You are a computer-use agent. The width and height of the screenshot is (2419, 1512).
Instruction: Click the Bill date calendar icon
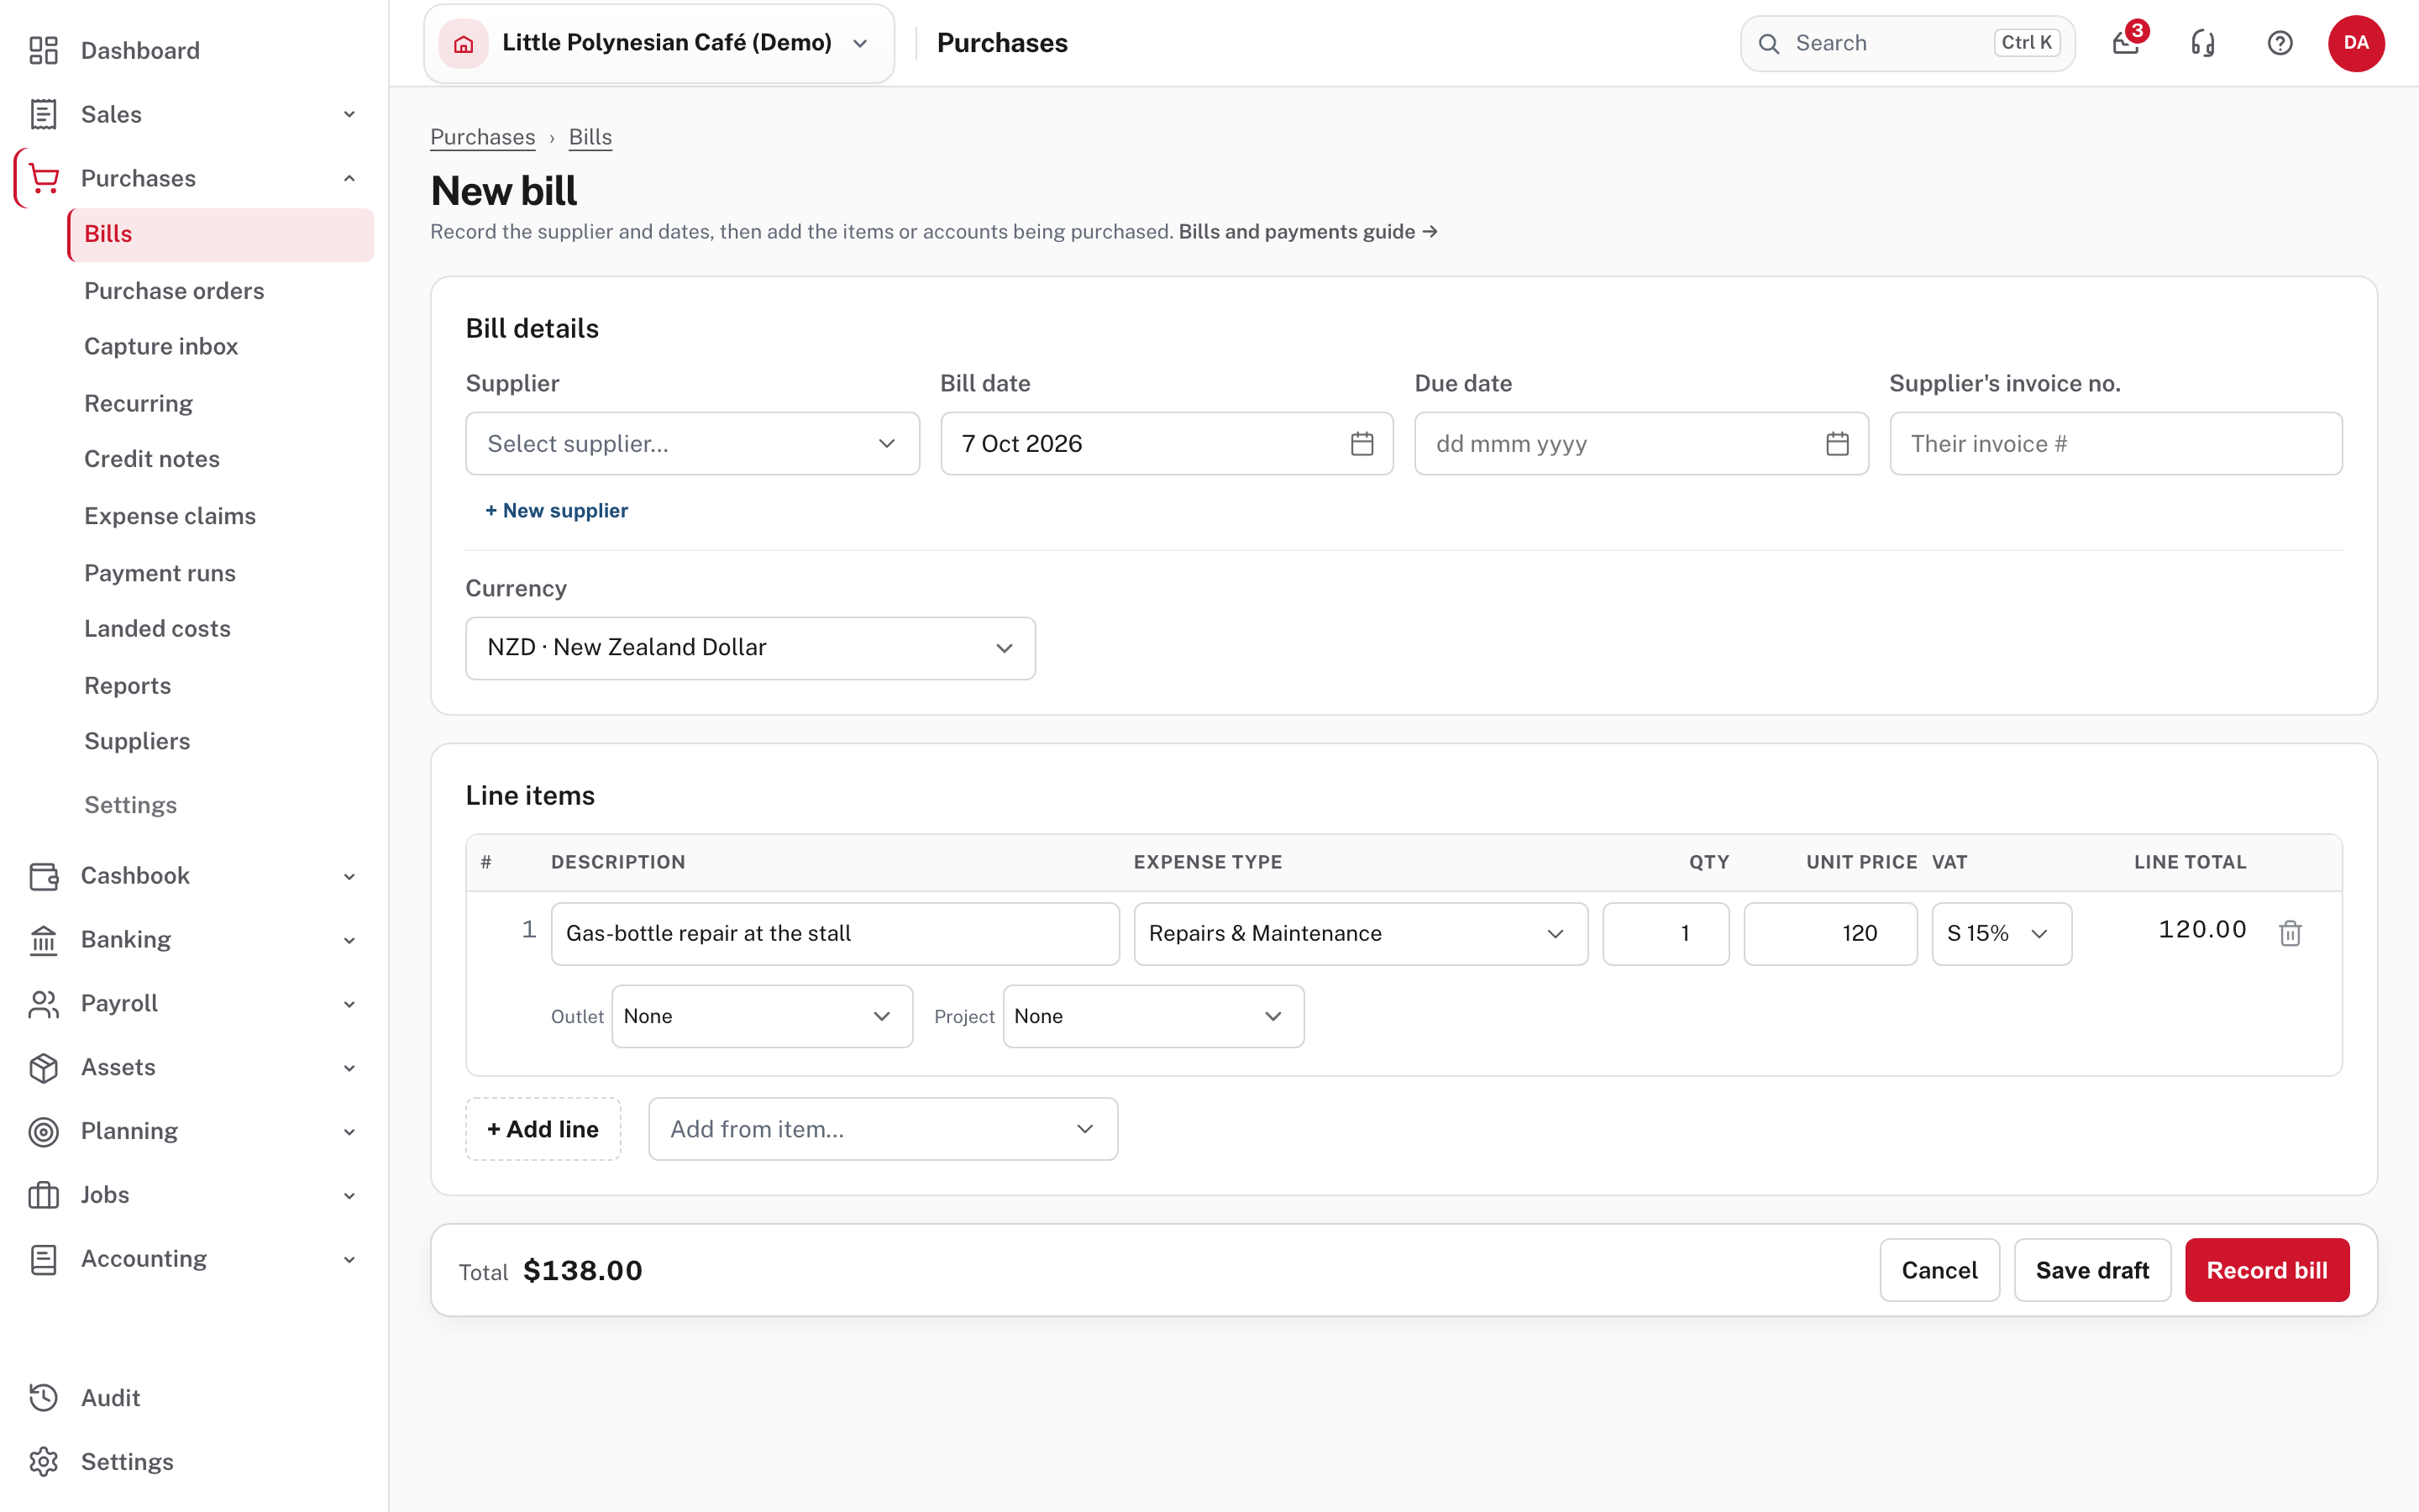point(1362,443)
